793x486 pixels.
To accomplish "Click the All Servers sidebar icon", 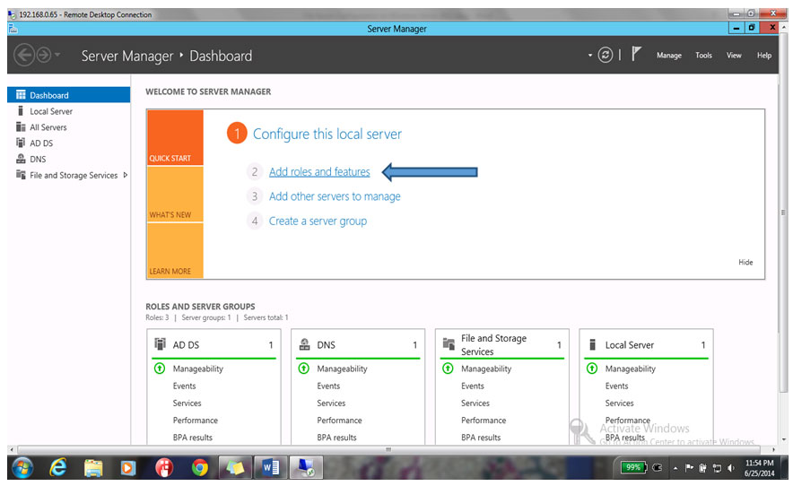I will 21,127.
